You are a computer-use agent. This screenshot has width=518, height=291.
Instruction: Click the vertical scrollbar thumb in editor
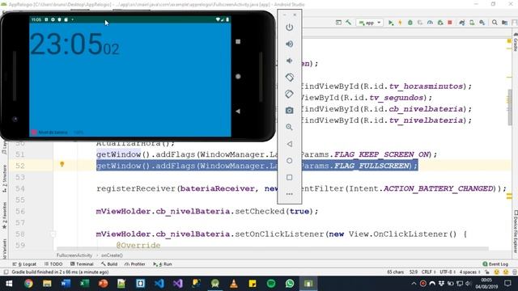point(510,108)
